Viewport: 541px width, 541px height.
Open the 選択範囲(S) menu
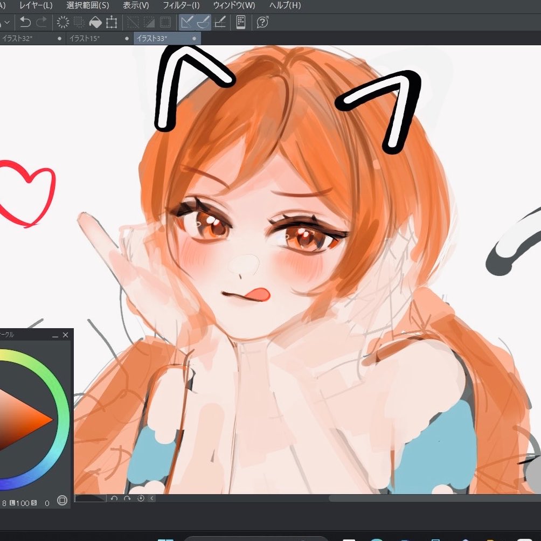click(88, 5)
